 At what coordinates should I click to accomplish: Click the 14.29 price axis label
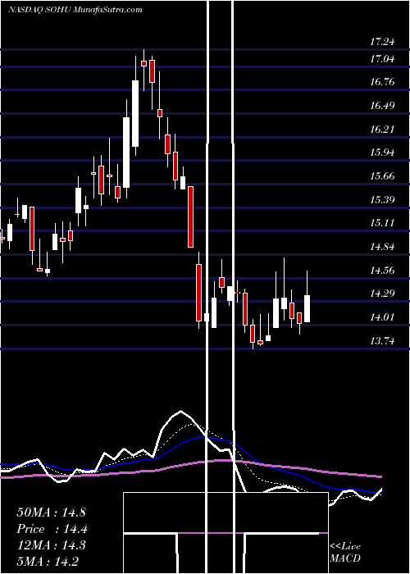tap(382, 294)
